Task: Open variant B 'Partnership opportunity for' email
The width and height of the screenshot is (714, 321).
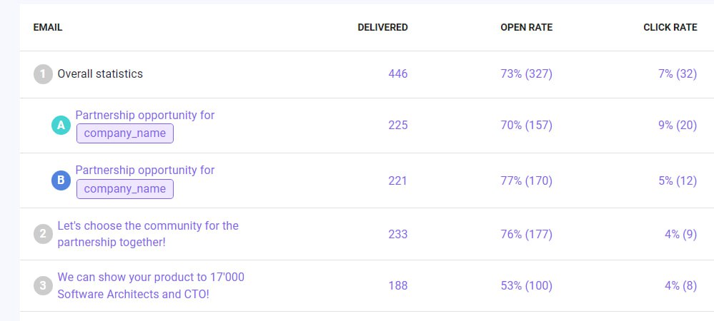Action: pos(144,170)
